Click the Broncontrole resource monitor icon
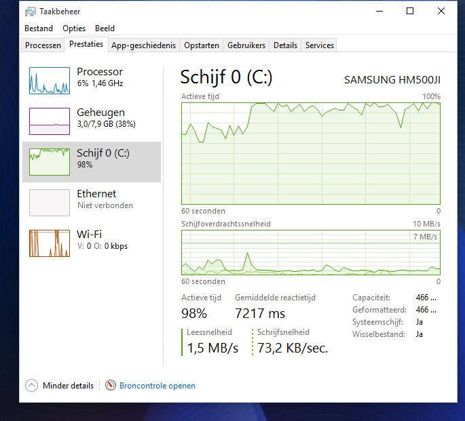This screenshot has height=421, width=465. pyautogui.click(x=111, y=385)
